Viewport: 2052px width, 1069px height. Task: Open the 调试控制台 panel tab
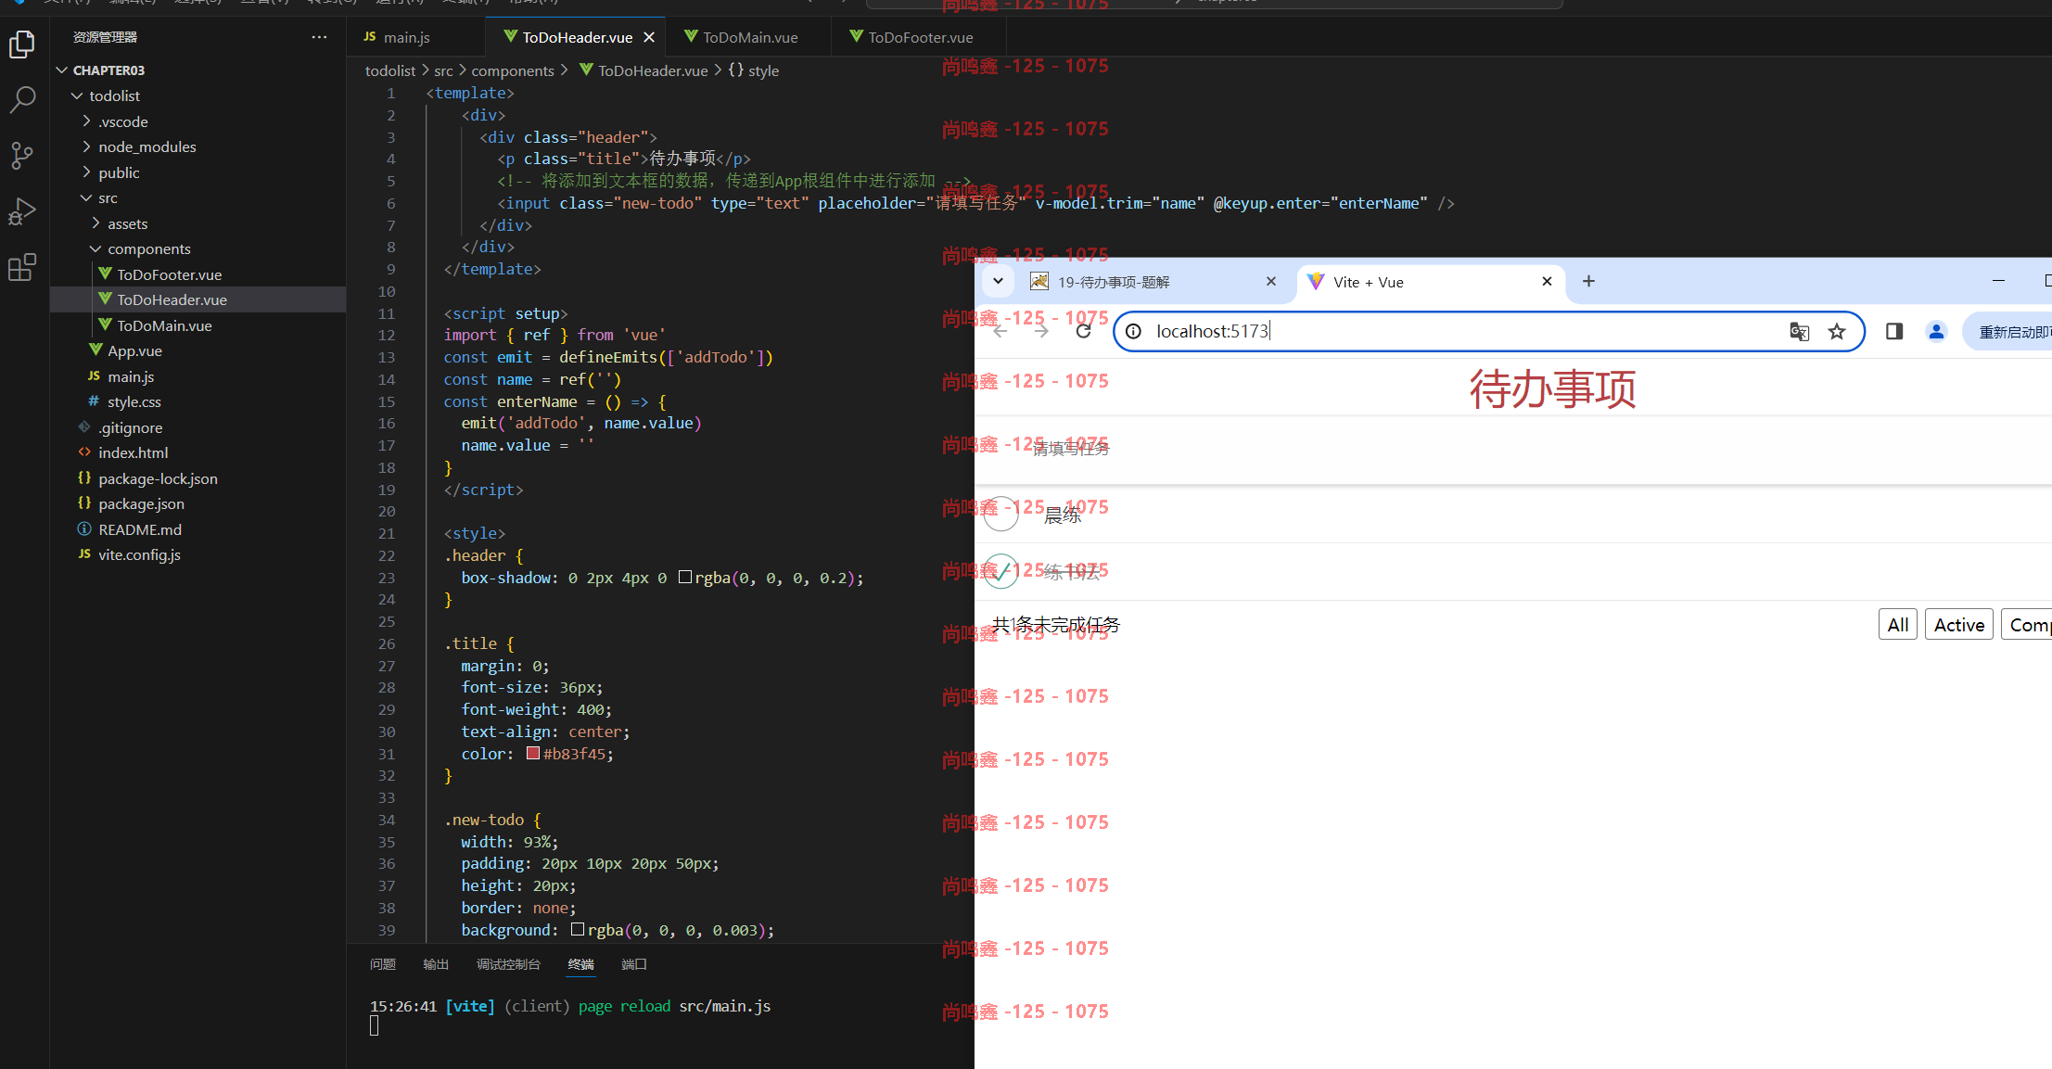(x=508, y=964)
